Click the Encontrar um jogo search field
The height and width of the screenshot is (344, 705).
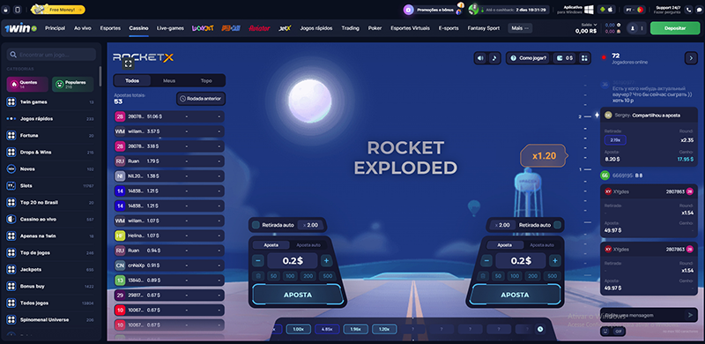[51, 55]
